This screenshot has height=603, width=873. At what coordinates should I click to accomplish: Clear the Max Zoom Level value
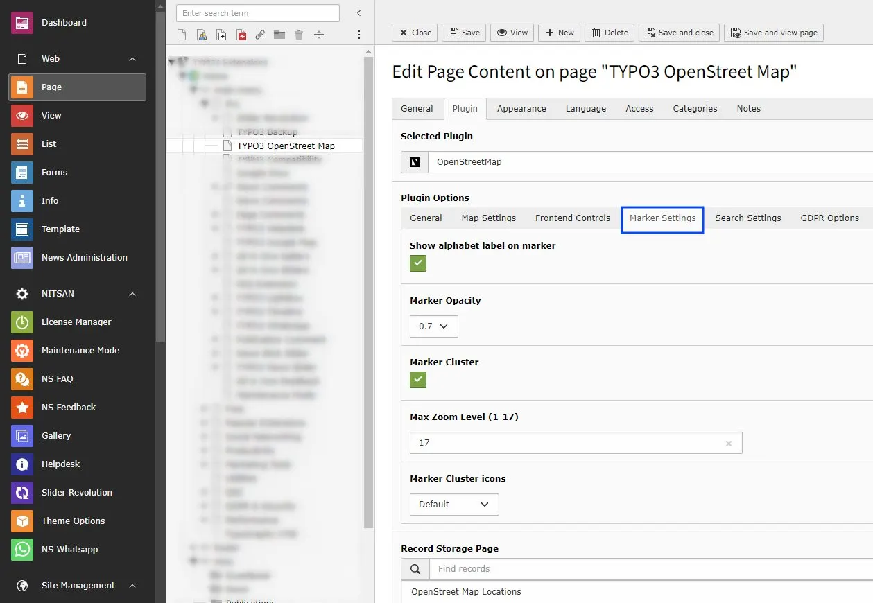point(728,444)
